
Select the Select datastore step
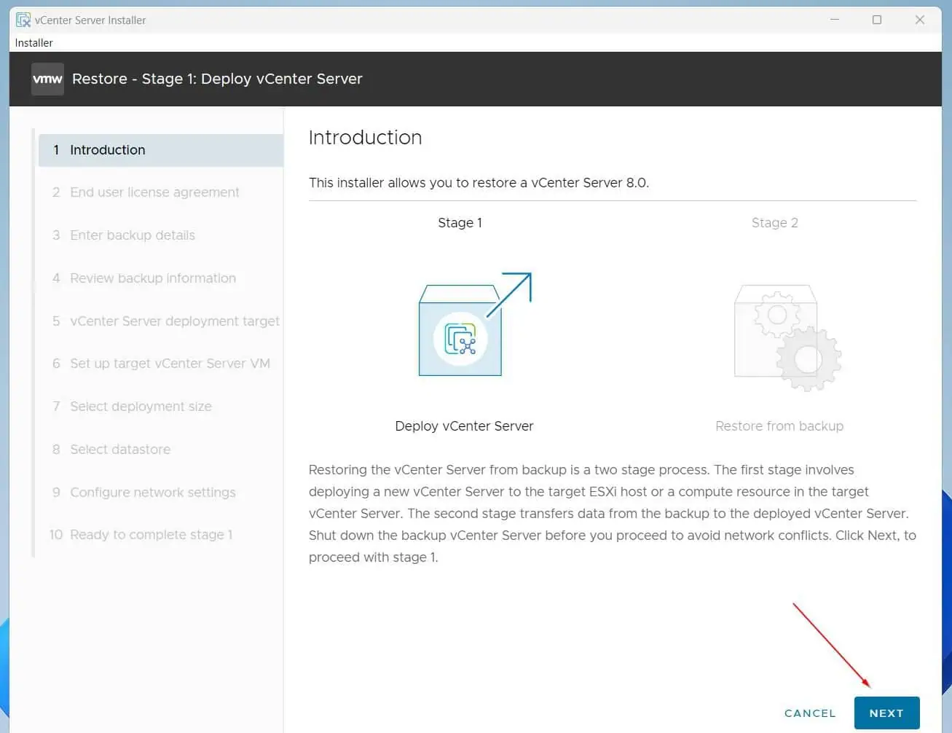pyautogui.click(x=111, y=450)
